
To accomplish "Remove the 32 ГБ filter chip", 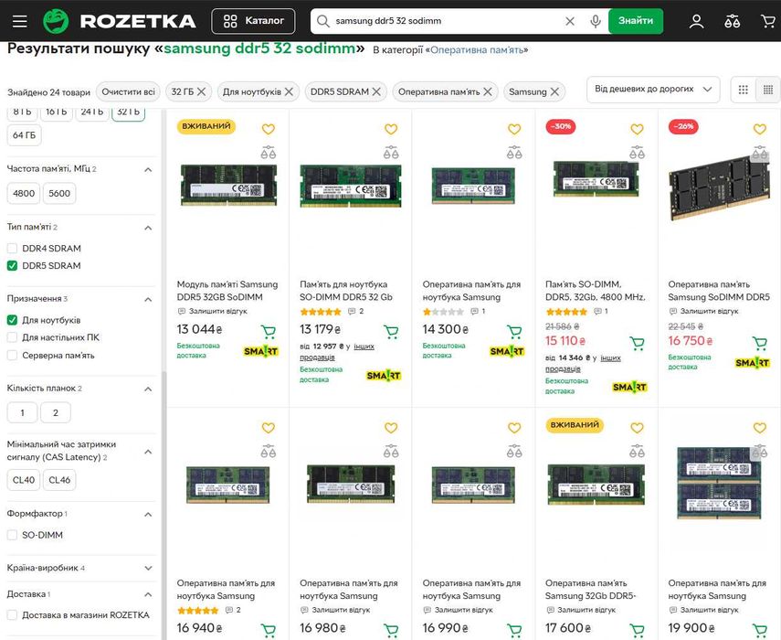I will point(201,91).
